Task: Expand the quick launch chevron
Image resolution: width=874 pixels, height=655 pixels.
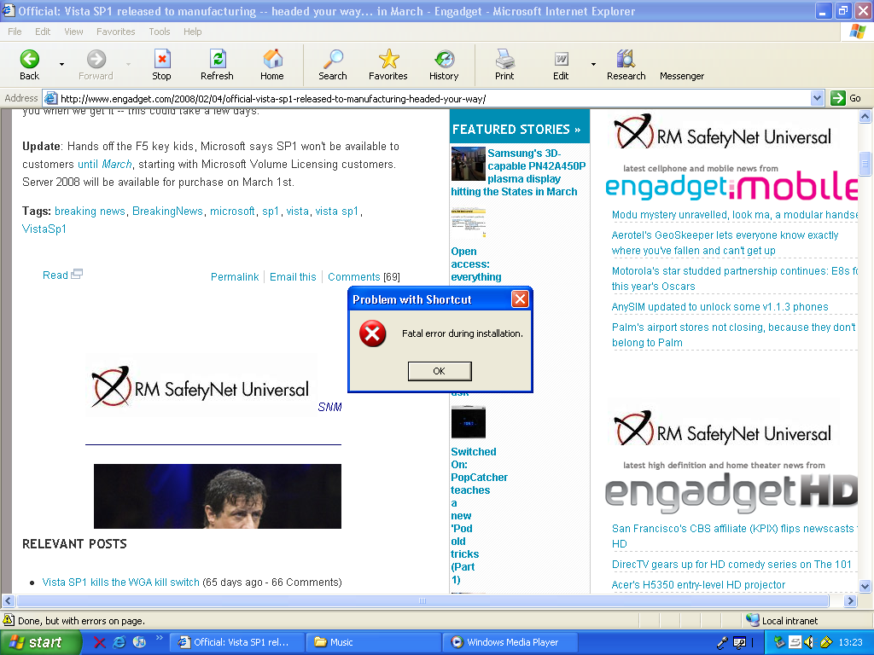Action: 159,638
